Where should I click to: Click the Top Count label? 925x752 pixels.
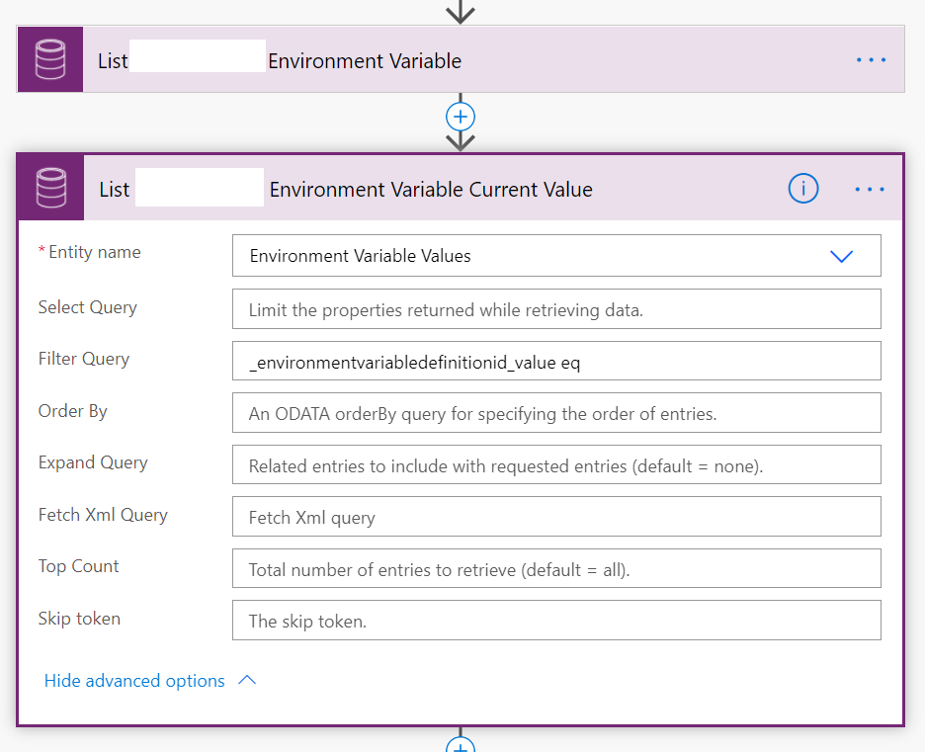tap(78, 566)
